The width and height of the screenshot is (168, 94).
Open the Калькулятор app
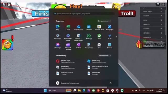[89, 46]
